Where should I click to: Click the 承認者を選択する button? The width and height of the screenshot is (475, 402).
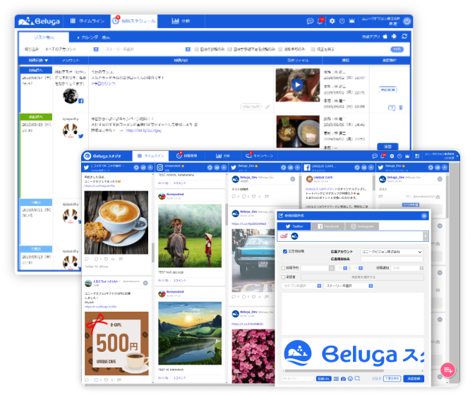tap(363, 277)
